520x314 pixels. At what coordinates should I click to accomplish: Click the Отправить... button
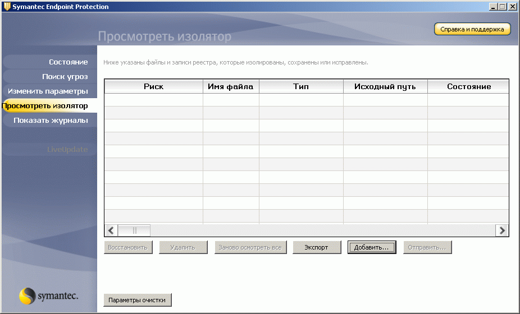(x=427, y=247)
